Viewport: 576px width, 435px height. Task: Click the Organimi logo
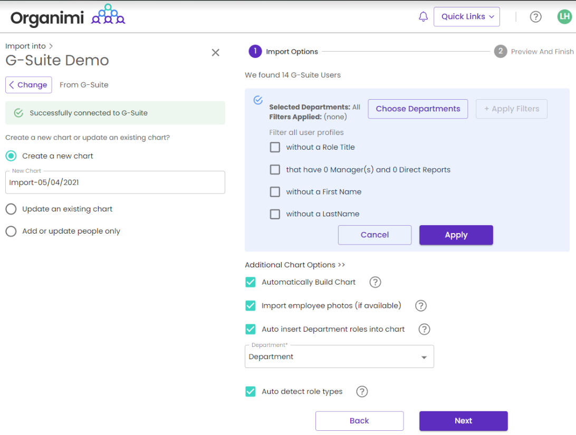click(68, 17)
